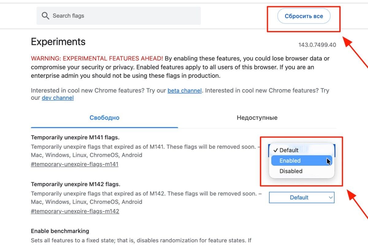Click the M142 flag description paragraph
Viewport: 368px width, 245px height.
point(144,198)
